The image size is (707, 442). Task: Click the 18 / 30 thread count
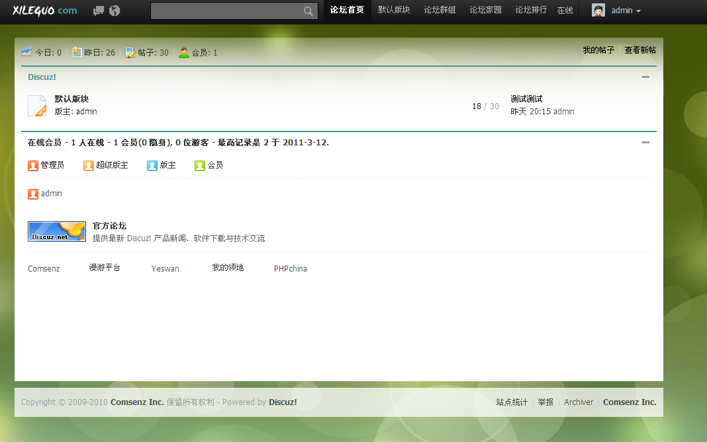pos(486,106)
